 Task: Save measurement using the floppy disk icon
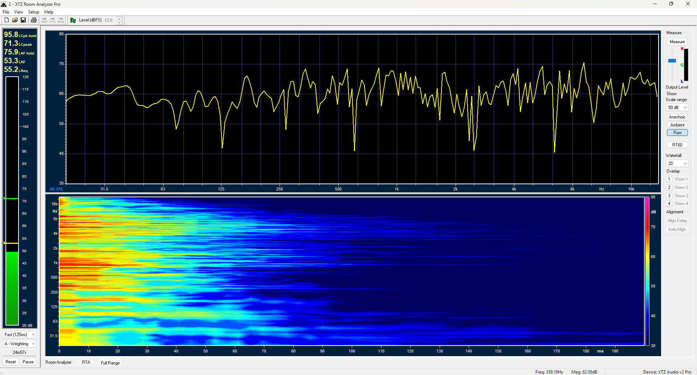[23, 20]
